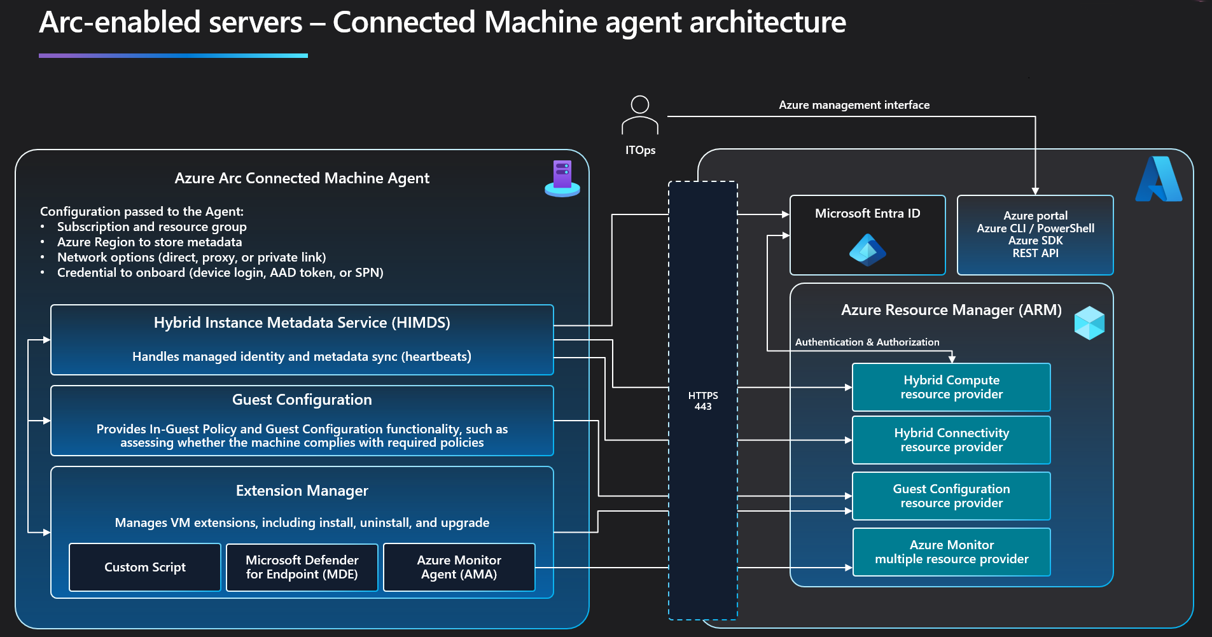
Task: Click the Azure Resource Manager cube icon
Action: tap(1089, 323)
